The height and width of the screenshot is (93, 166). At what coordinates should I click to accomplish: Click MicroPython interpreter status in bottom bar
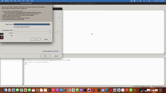(x=142, y=86)
